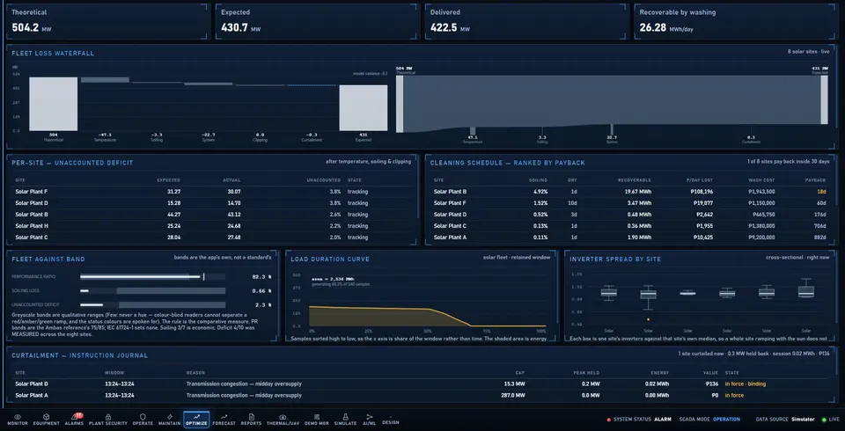845x431 pixels.
Task: Select the Expected 430.7 MW card
Action: [318, 21]
